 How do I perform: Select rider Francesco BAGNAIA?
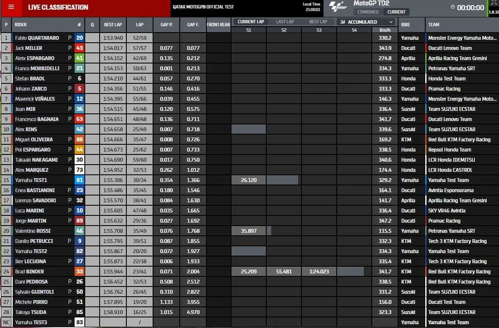pos(36,119)
